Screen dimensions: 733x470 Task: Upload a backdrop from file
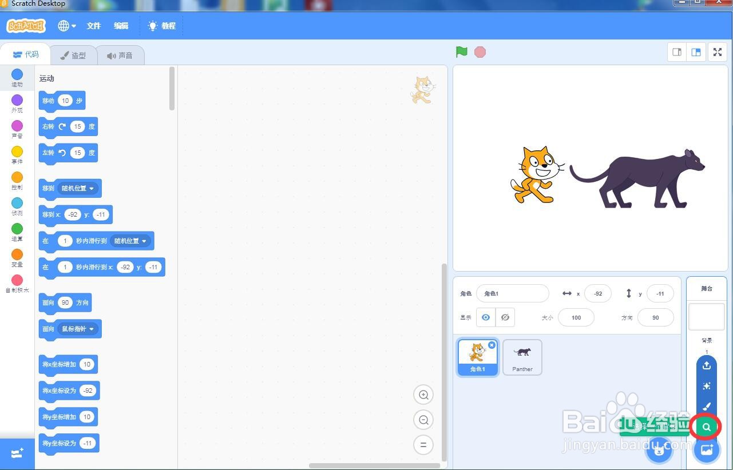pos(707,365)
